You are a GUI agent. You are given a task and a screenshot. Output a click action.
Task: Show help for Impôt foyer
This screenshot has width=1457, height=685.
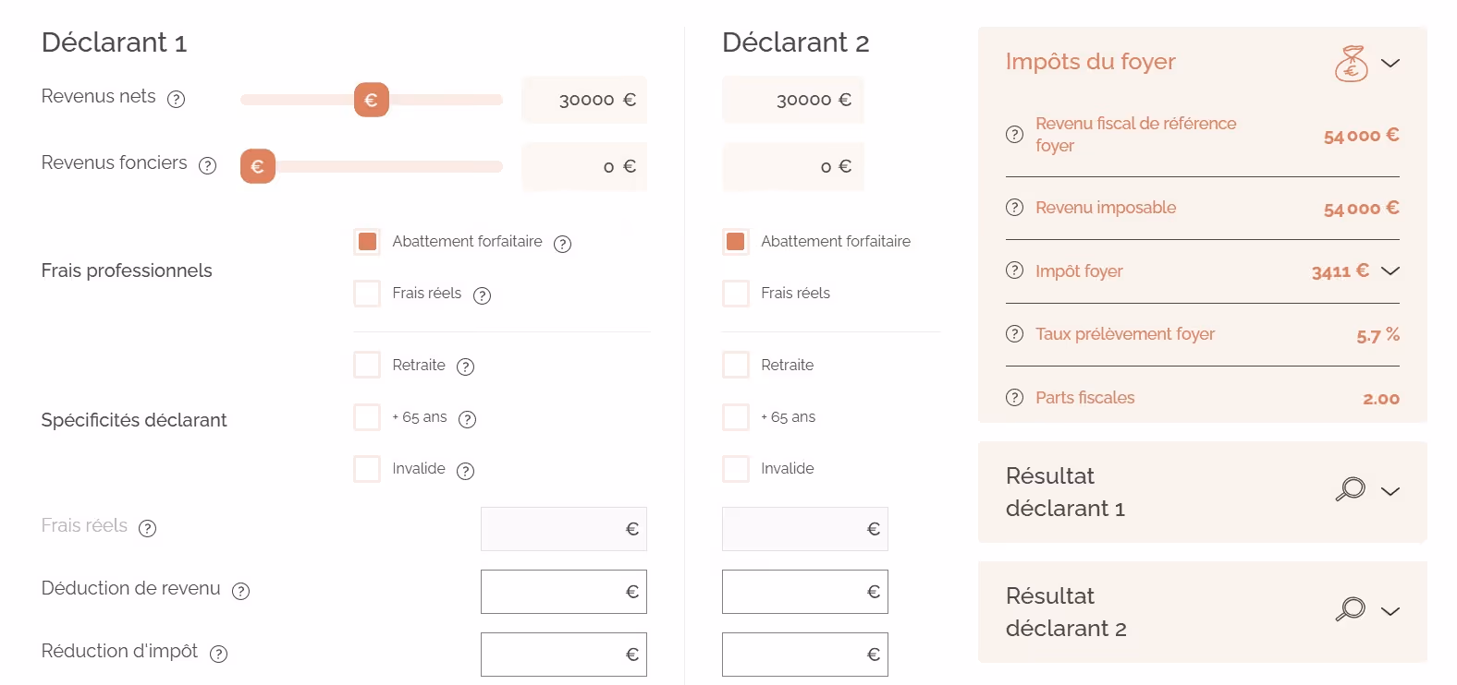[x=1014, y=270]
